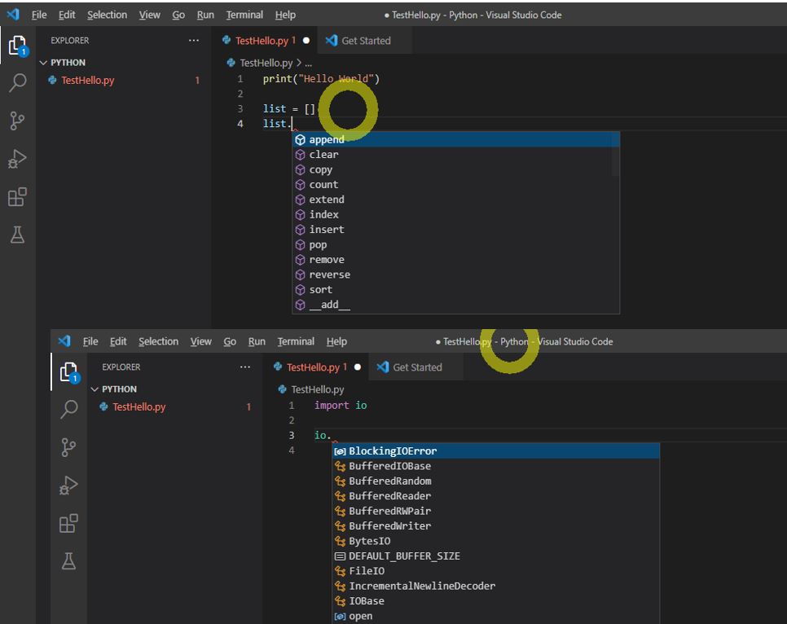Choose 'FileIO' from the io suggestions
This screenshot has height=624, width=787.
click(x=496, y=572)
